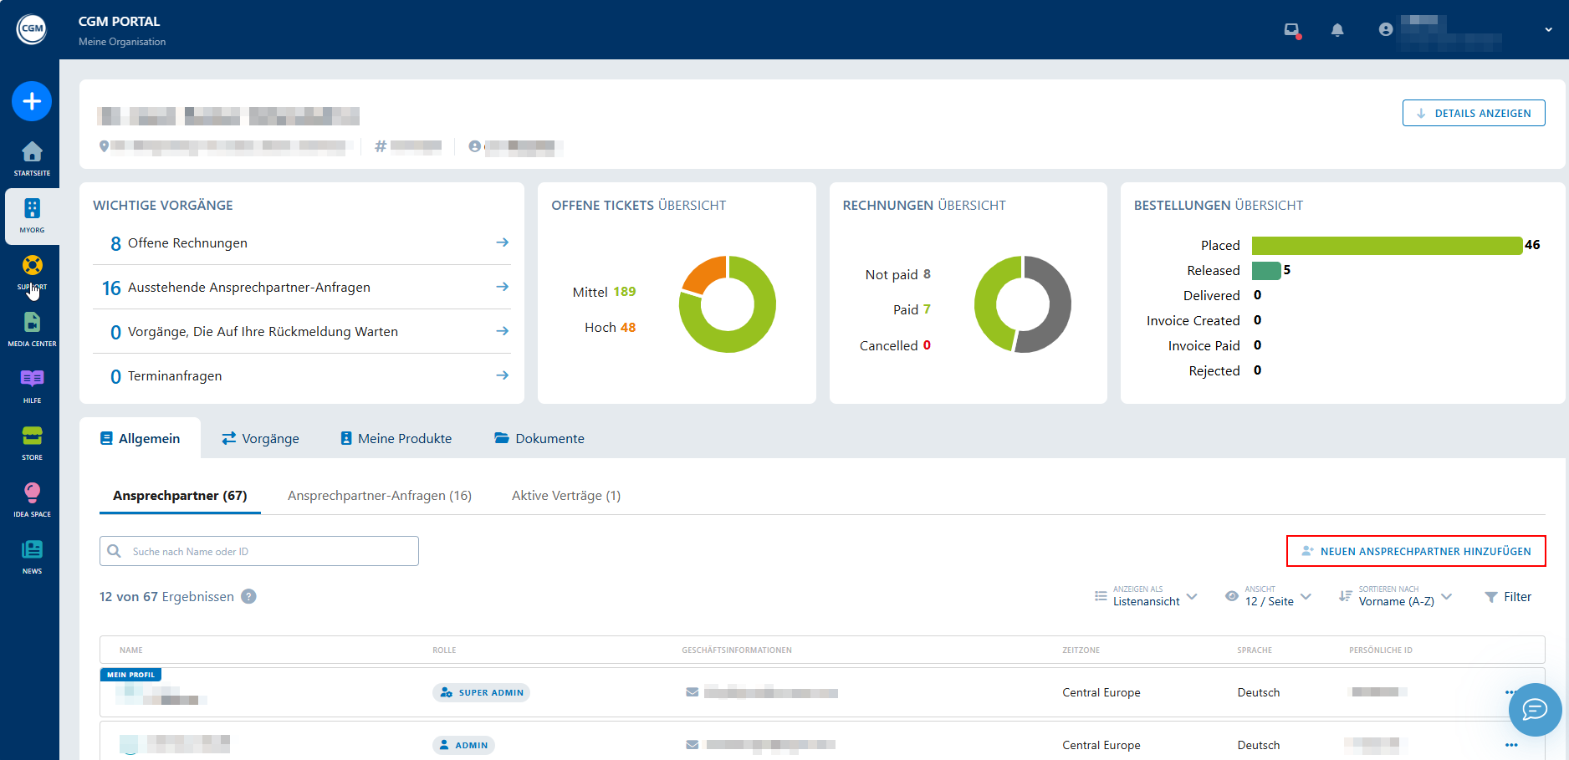This screenshot has width=1569, height=760.
Task: Expand user account dropdown chevron
Action: (x=1548, y=29)
